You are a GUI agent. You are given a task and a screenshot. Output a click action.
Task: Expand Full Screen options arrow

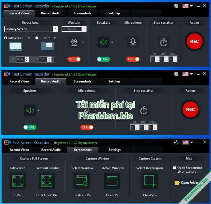29,38
